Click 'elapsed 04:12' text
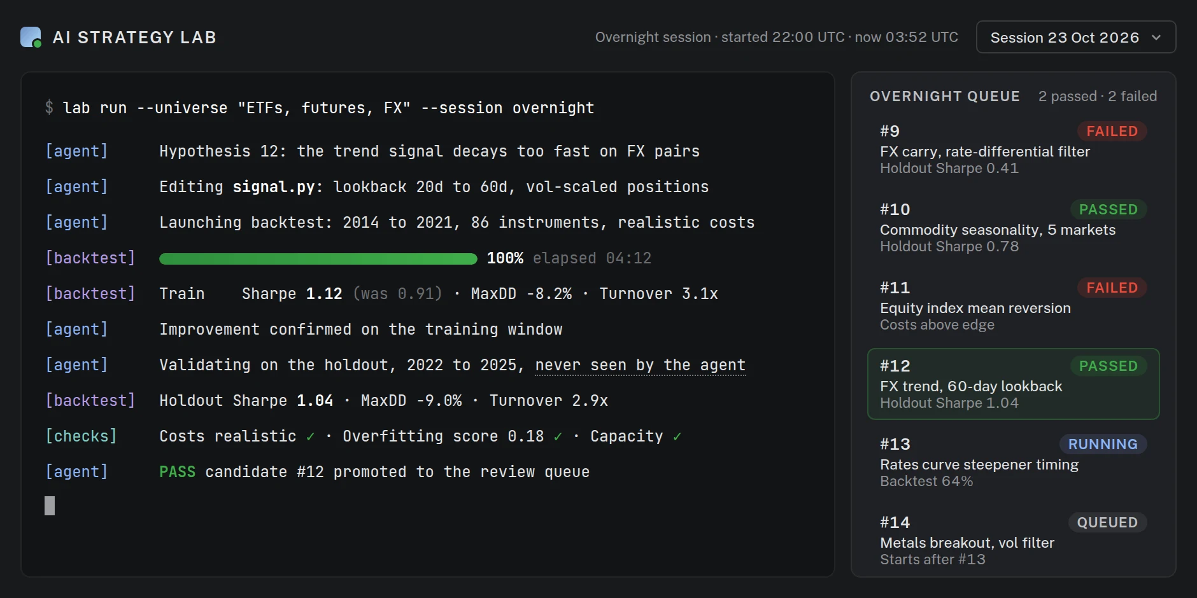This screenshot has height=598, width=1197. 592,258
